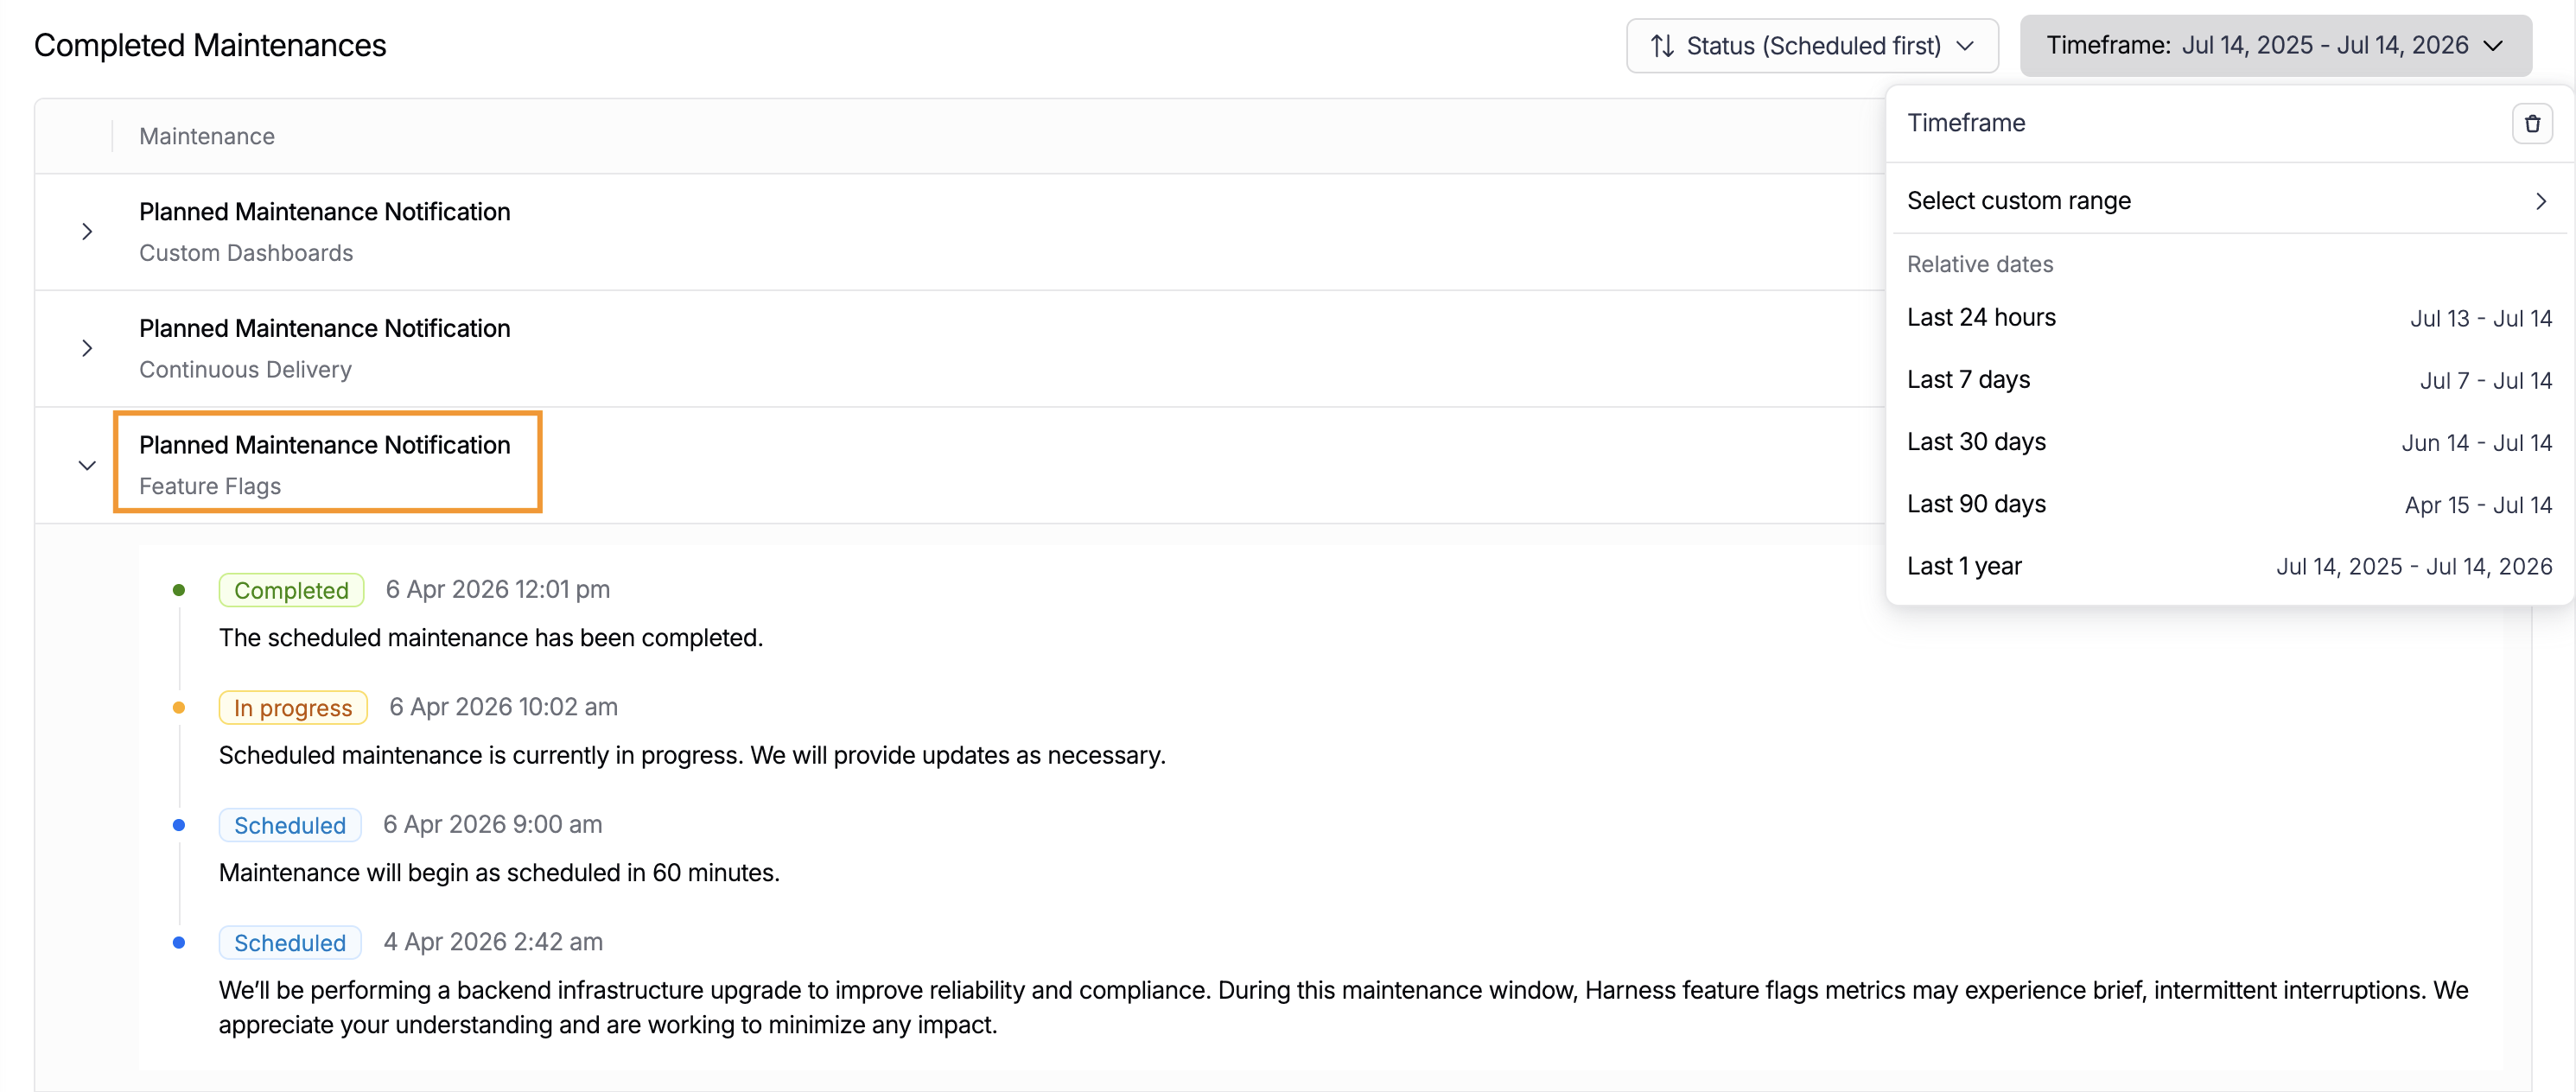The height and width of the screenshot is (1092, 2576).
Task: Collapse the Feature Flags maintenance row
Action: 87,466
